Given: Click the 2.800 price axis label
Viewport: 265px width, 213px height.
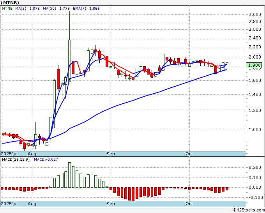Looking at the screenshot, I should tap(255, 22).
